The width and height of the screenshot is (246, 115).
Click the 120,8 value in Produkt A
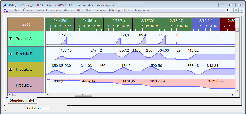click(66, 35)
